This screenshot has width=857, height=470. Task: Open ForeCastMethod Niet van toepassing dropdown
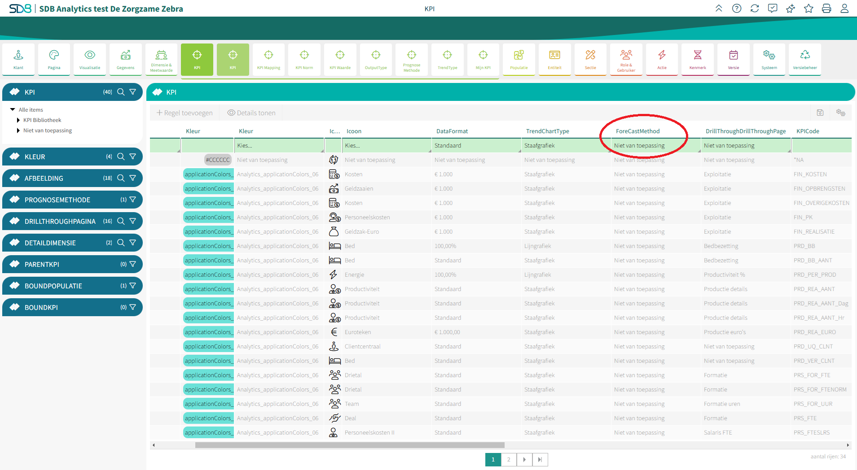[x=656, y=146]
